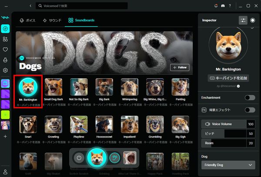Adjust the Room slider

coord(224,143)
